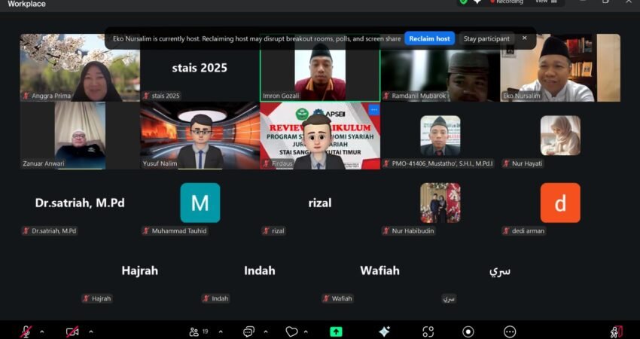Expand the participants options arrow
640x339 pixels.
pos(220,331)
